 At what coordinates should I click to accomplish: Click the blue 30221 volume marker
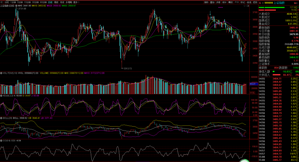254,84
